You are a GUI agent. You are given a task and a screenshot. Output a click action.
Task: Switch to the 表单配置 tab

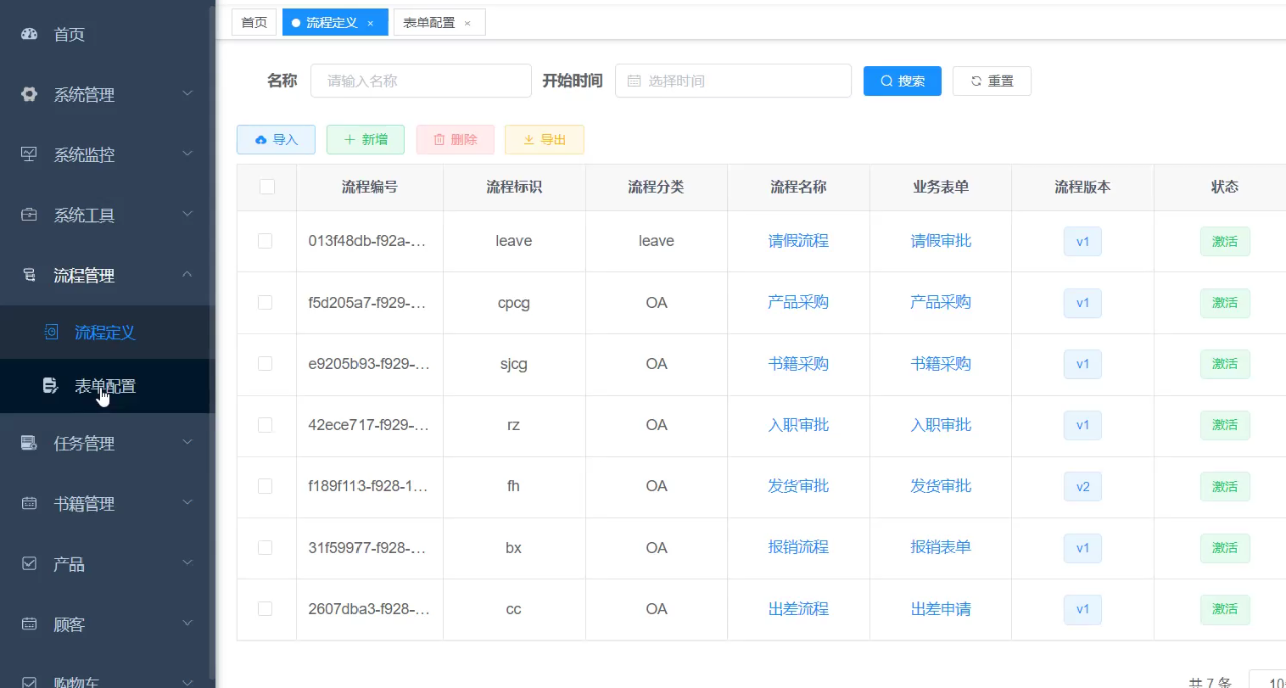click(439, 22)
